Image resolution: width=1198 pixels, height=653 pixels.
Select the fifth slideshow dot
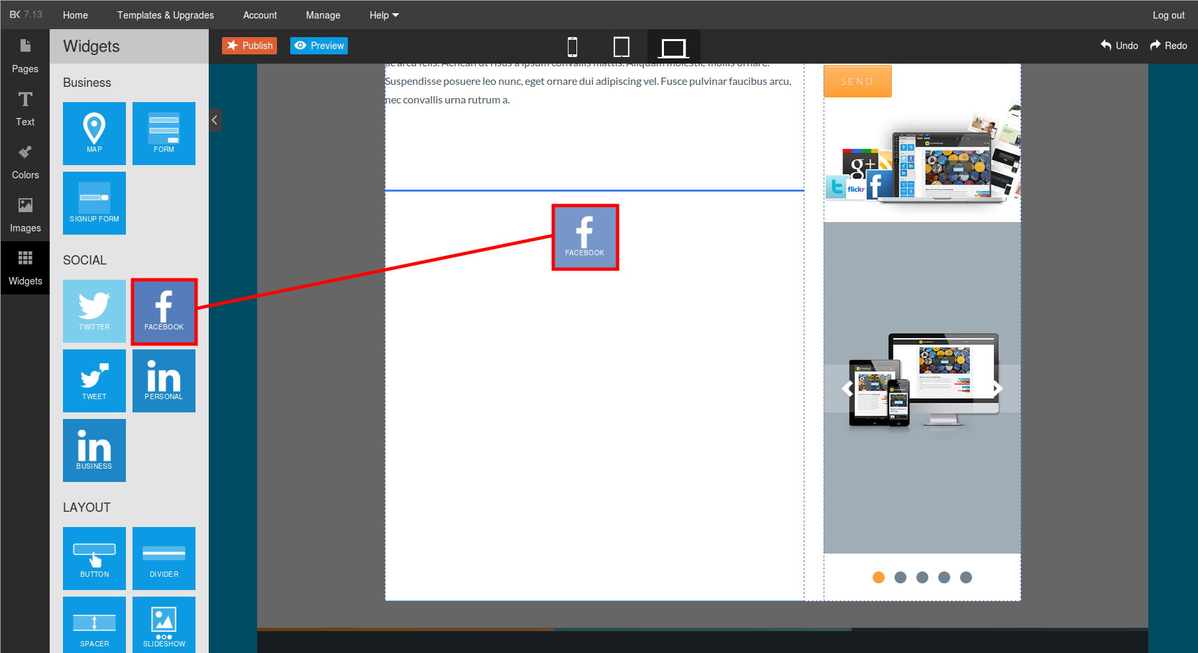point(966,577)
